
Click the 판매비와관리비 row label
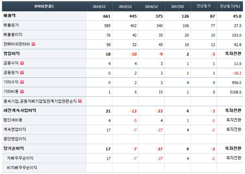pyautogui.click(x=16, y=44)
